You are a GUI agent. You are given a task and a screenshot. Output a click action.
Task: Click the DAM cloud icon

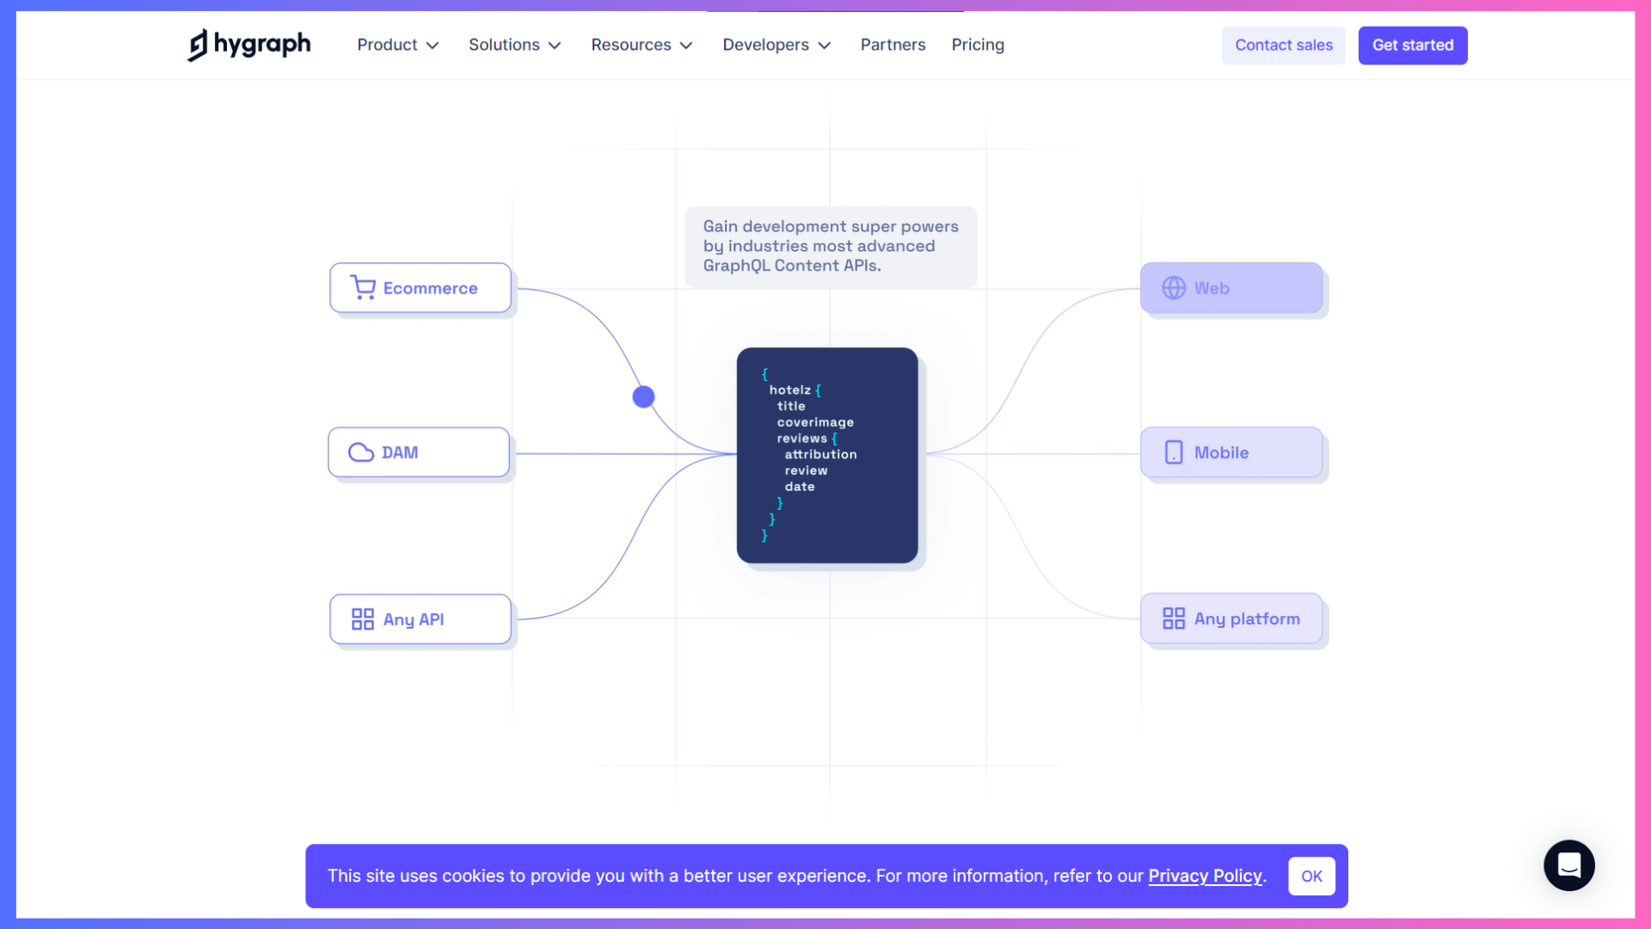[x=361, y=452]
